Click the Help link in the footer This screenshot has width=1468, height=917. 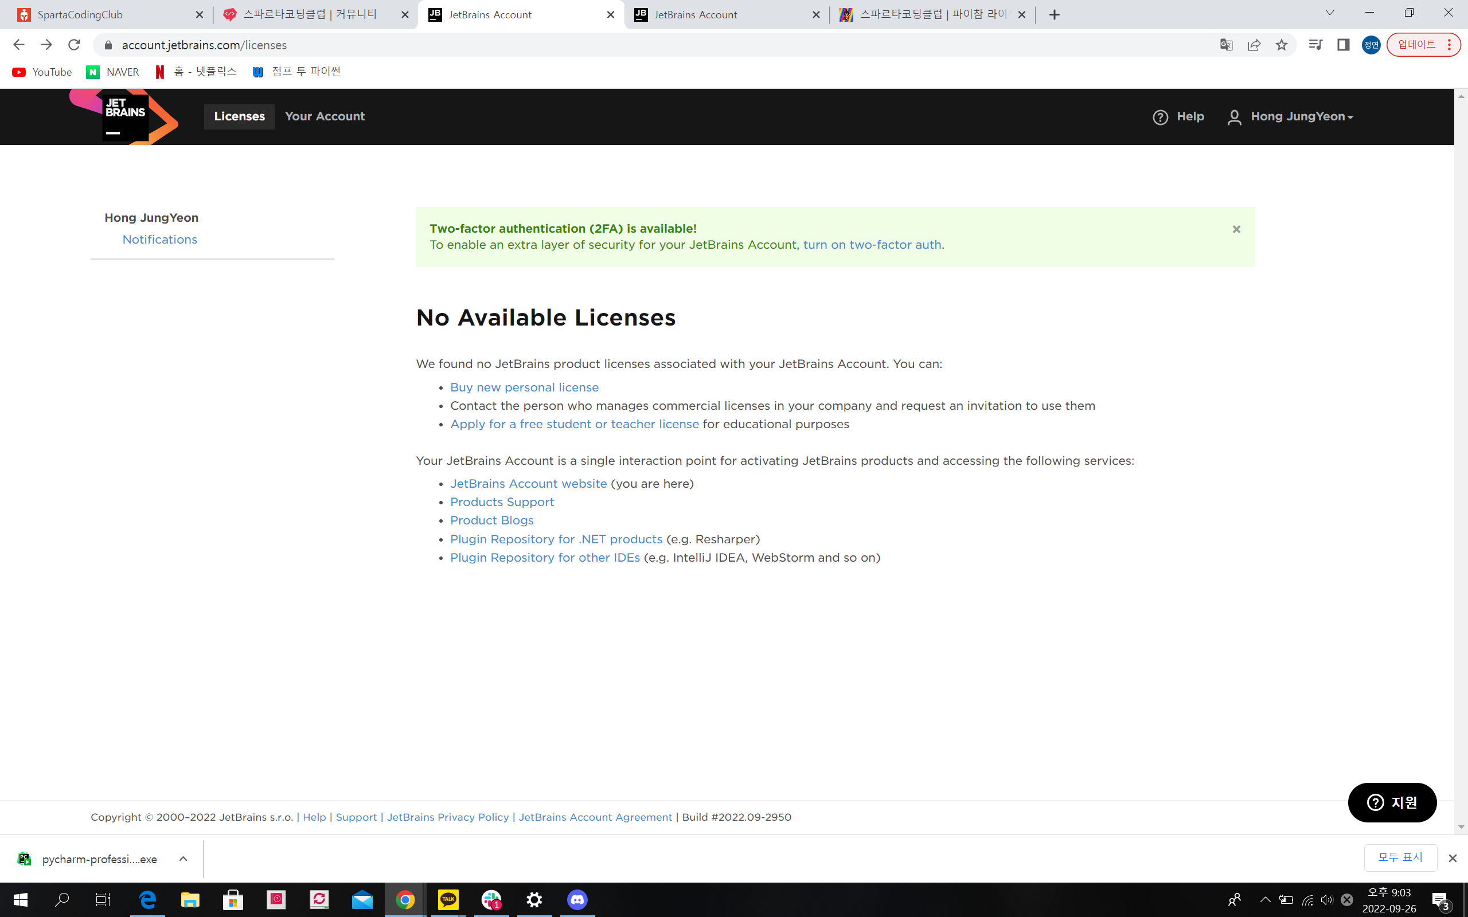[314, 817]
